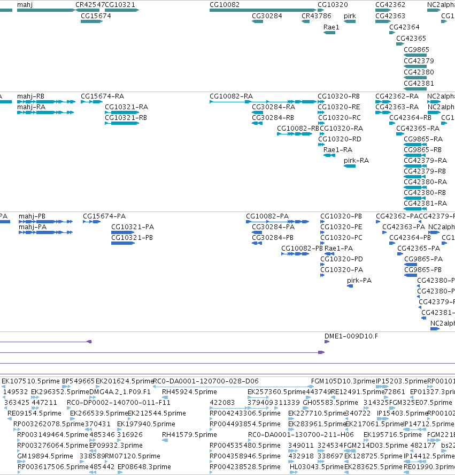Click the RP004243306.5prime EST label

point(245,413)
